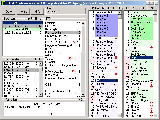Select transponder 11315 V 22000
This screenshot has height=120, width=160.
[21, 80]
